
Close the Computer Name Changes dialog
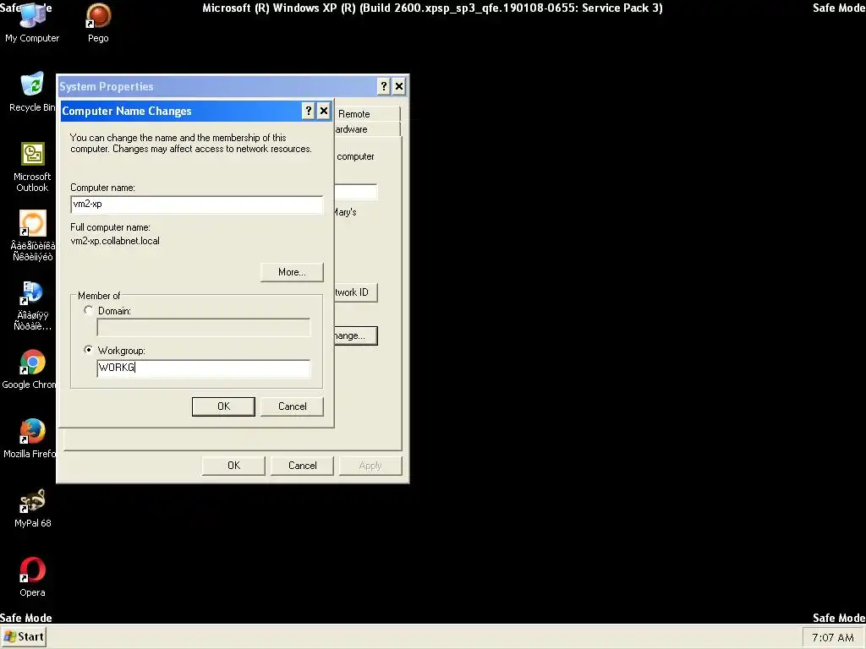tap(324, 111)
